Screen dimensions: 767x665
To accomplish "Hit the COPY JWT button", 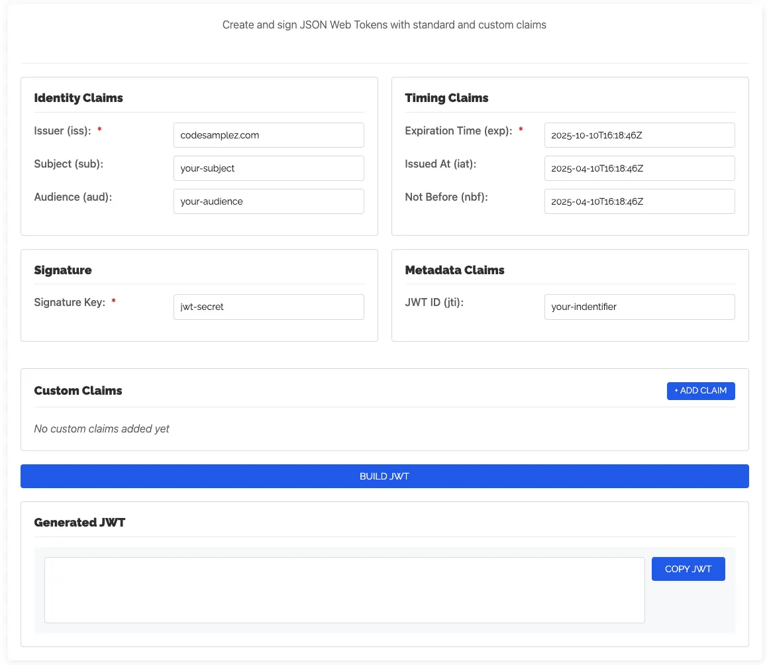I will [688, 569].
